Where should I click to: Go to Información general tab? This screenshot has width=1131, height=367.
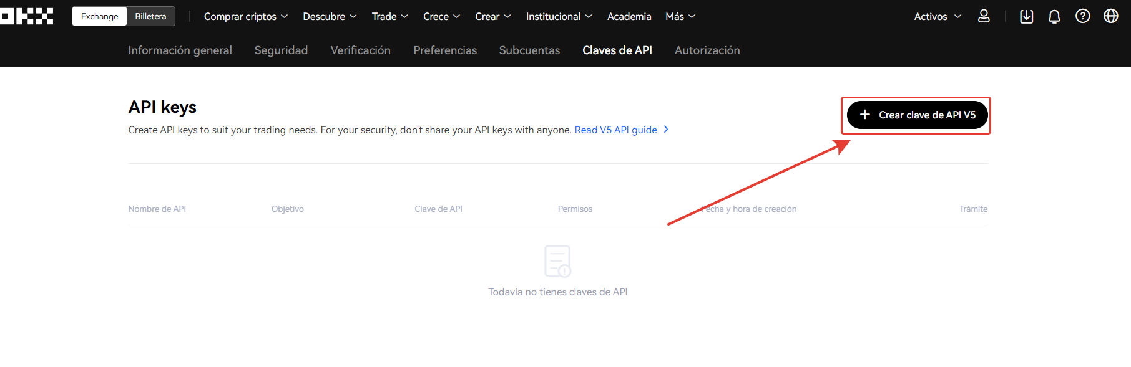[180, 50]
